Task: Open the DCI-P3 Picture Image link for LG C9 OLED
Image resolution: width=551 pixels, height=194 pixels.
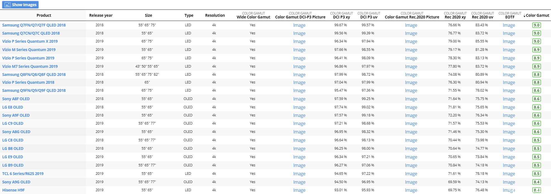Action: point(299,123)
